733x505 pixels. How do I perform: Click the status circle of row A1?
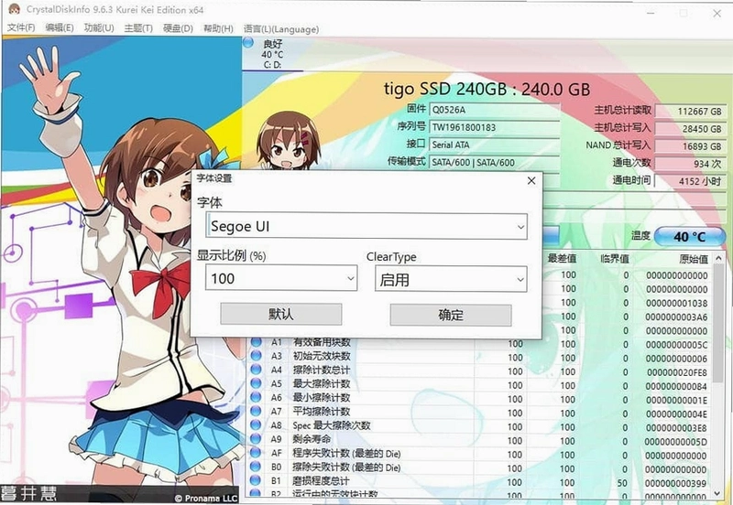(x=256, y=342)
